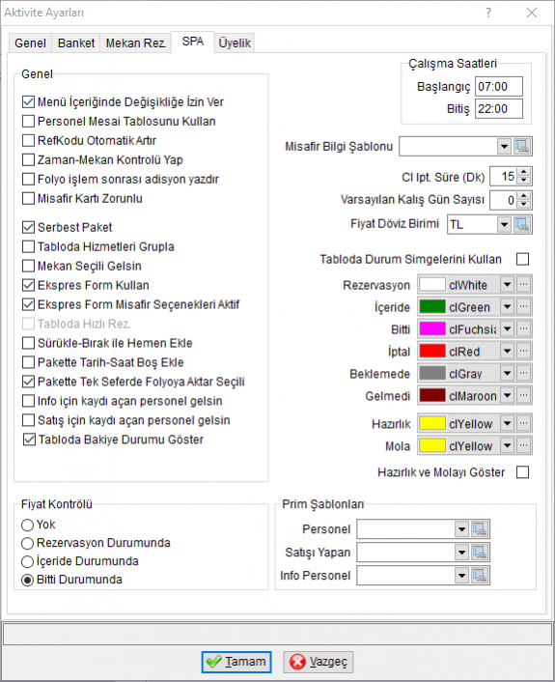Open custom color dialog for Mola color
The height and width of the screenshot is (682, 555).
524,446
